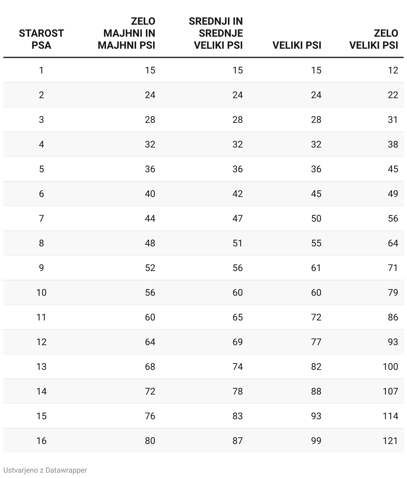Open the Ustvarjeno z Datawrapper link
The width and height of the screenshot is (407, 478).
[x=45, y=470]
